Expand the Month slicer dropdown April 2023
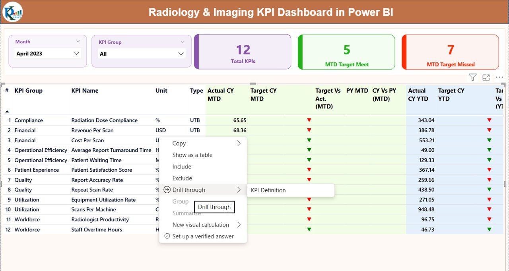509x271 pixels. (x=76, y=54)
